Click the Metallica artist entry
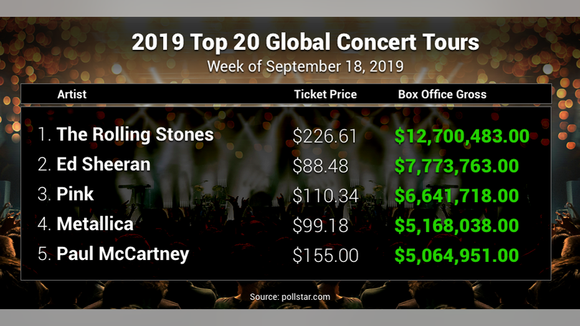Screen dimensions: 580x326 click(95, 224)
